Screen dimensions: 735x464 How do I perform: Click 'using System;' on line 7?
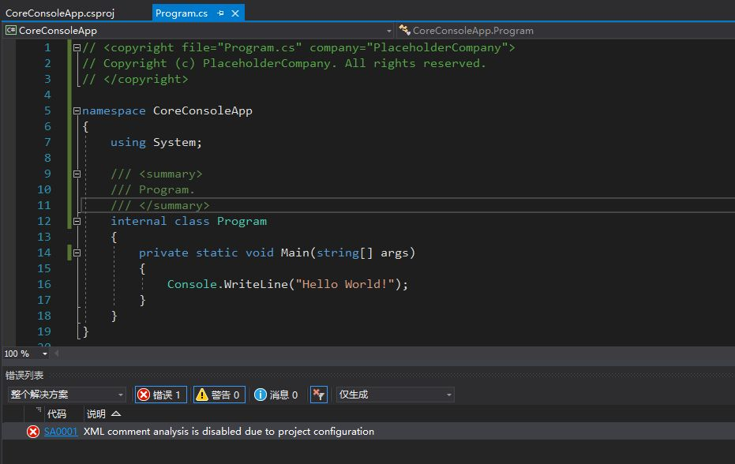pos(156,143)
